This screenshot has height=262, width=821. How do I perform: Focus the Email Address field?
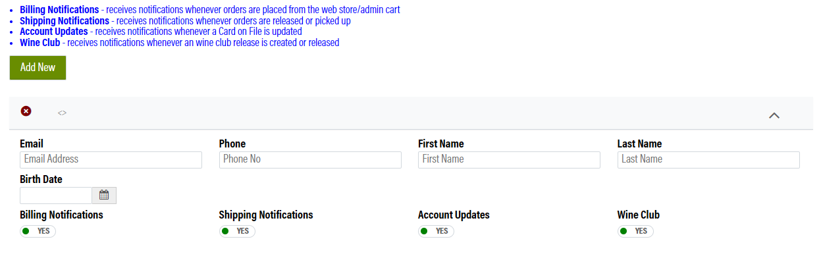(111, 160)
